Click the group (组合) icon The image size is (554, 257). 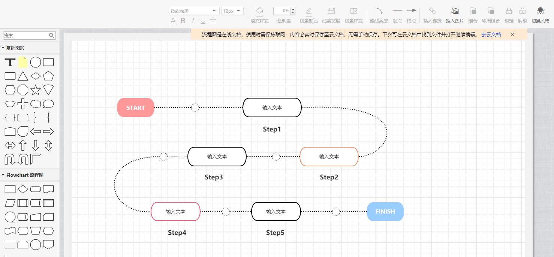(x=473, y=11)
